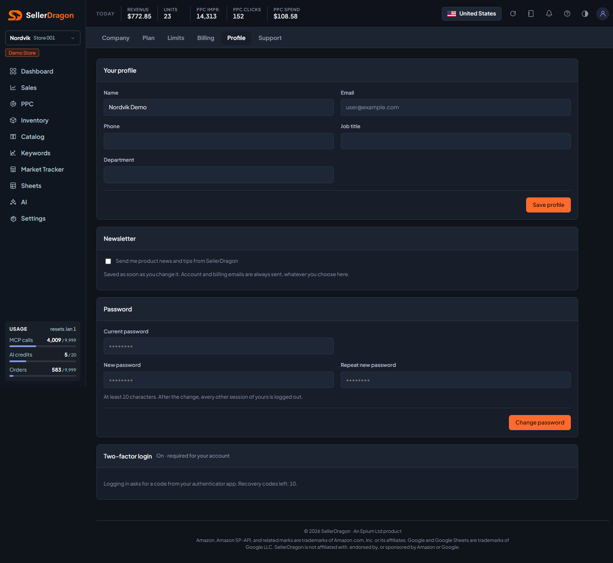This screenshot has height=563, width=613.
Task: Open Sales via its chart icon
Action: pos(13,88)
